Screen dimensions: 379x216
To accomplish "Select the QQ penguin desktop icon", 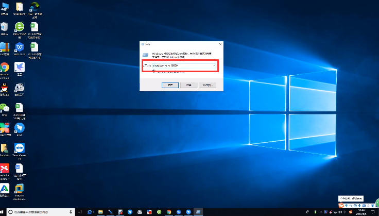I will click(x=5, y=89).
